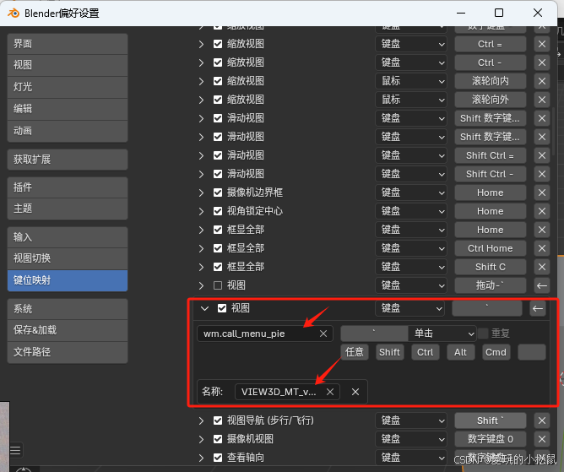The width and height of the screenshot is (564, 472).
Task: Delete the 滚轮向内 keymap item
Action: [542, 81]
